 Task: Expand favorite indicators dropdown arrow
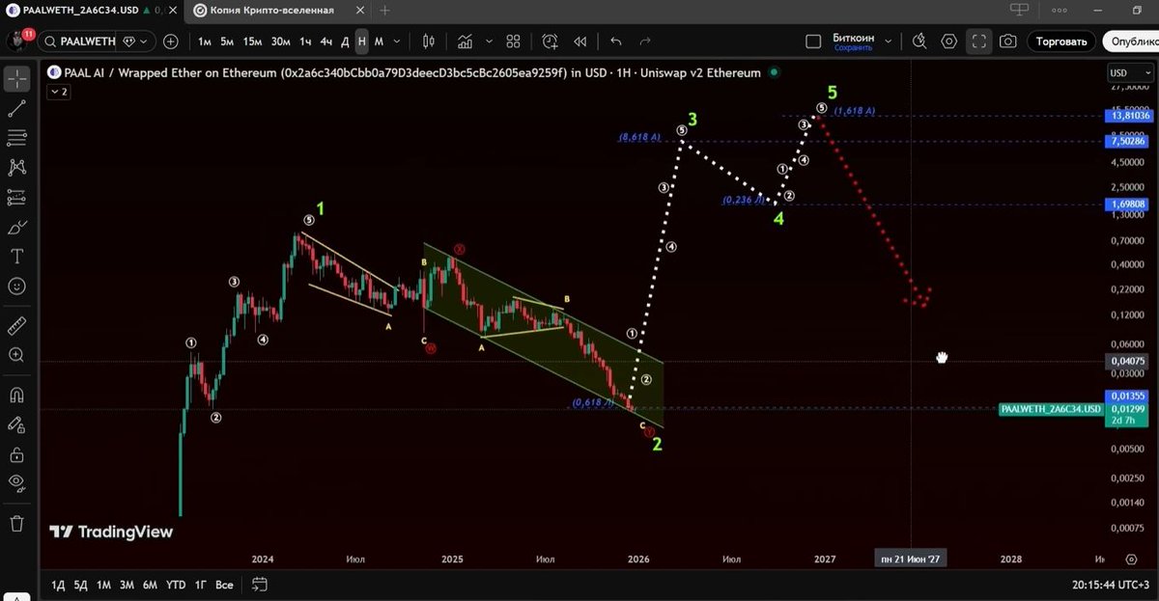pos(490,41)
